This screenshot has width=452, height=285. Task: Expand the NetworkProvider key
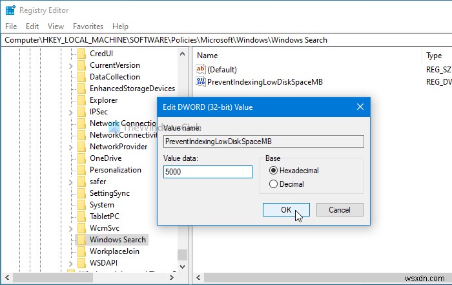tap(71, 147)
